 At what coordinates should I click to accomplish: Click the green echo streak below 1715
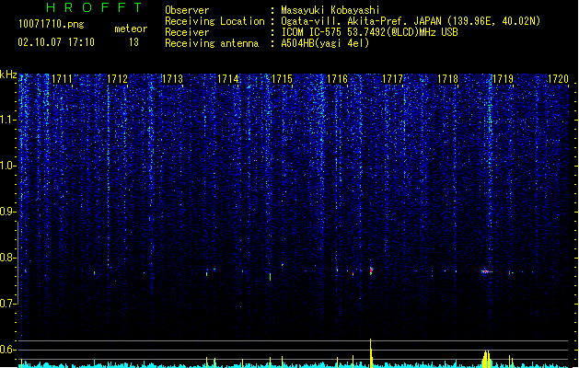coord(271,277)
